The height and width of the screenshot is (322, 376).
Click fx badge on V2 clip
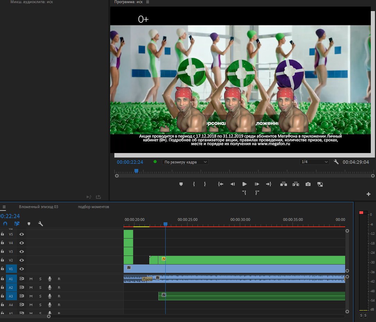pos(164,259)
